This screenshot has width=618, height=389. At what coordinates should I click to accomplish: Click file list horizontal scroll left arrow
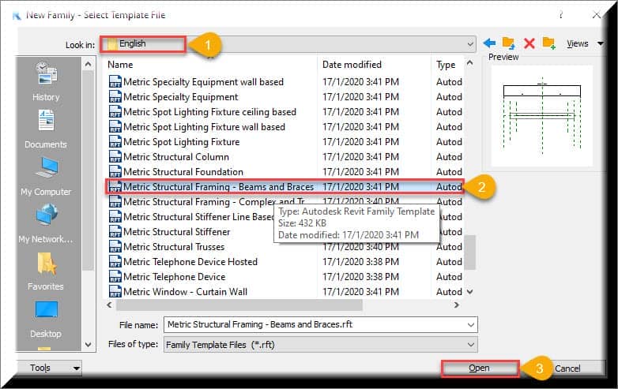point(110,305)
